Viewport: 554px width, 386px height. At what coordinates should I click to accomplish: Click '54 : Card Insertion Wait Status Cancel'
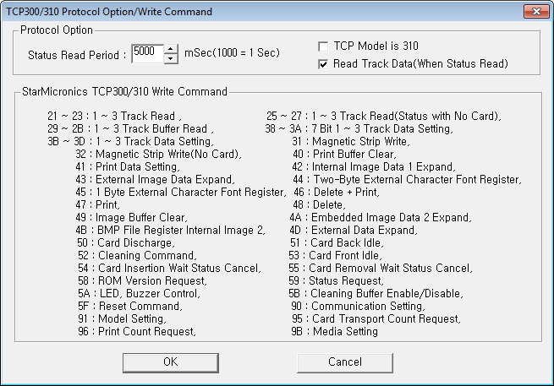click(x=169, y=269)
